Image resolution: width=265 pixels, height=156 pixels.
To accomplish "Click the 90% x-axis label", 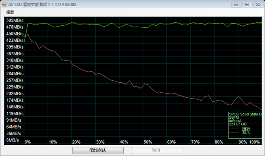I will pyautogui.click(x=243, y=142).
